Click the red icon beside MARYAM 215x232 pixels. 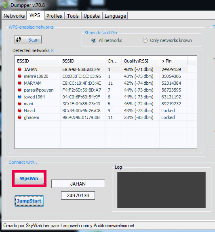point(19,83)
